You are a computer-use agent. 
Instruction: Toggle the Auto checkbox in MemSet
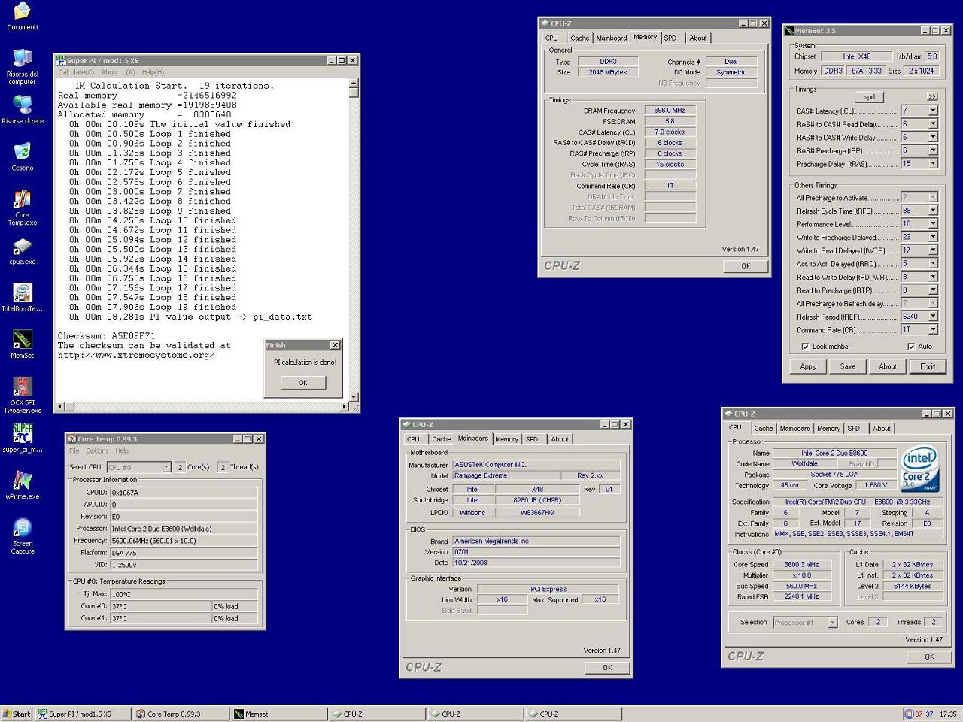click(911, 347)
